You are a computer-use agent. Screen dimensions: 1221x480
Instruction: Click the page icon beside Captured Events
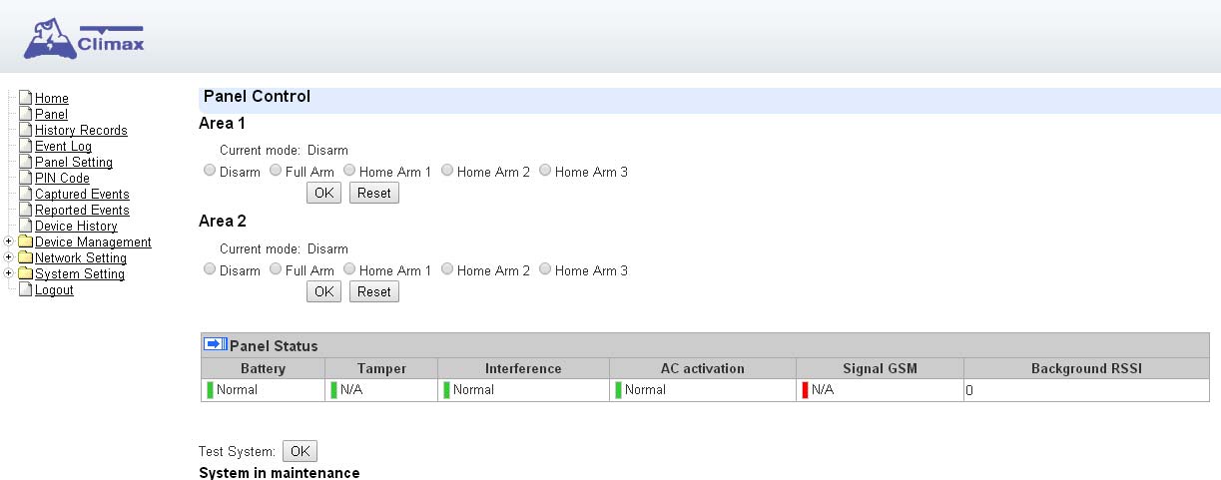[x=27, y=194]
